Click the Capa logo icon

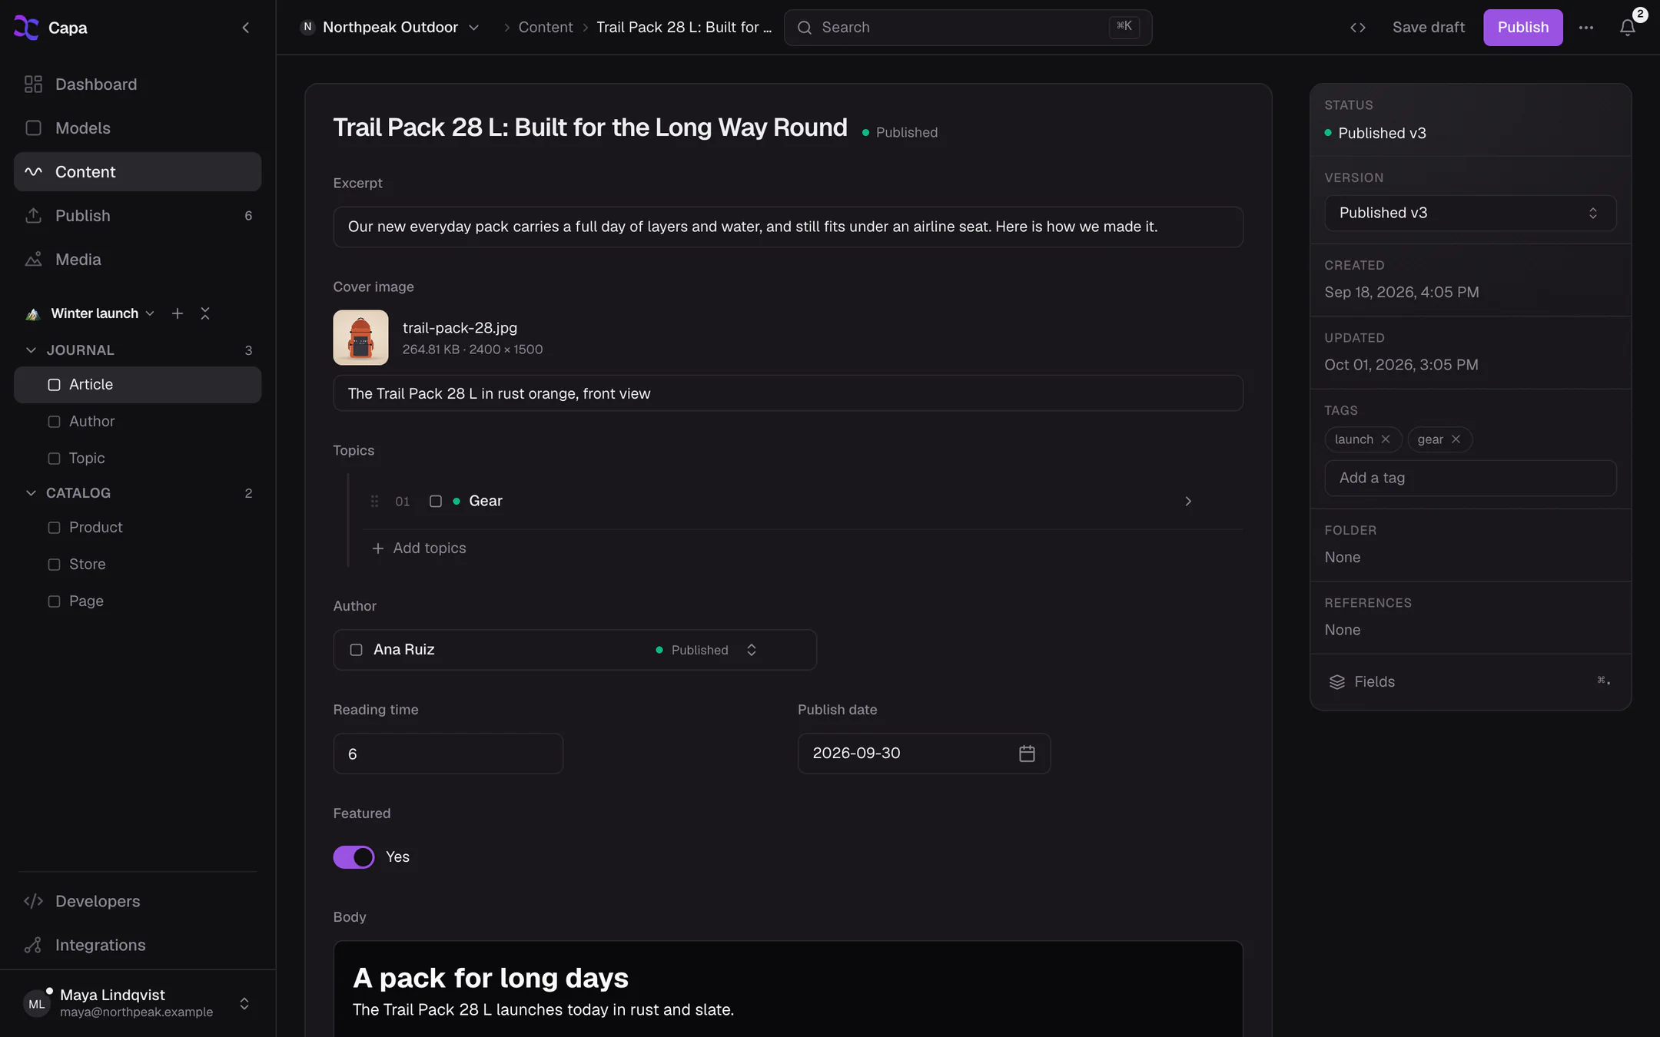(27, 28)
